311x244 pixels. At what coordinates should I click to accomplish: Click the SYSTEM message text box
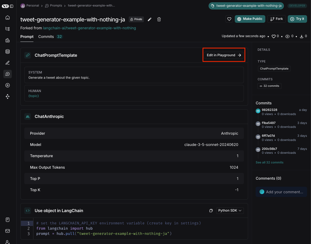click(134, 75)
